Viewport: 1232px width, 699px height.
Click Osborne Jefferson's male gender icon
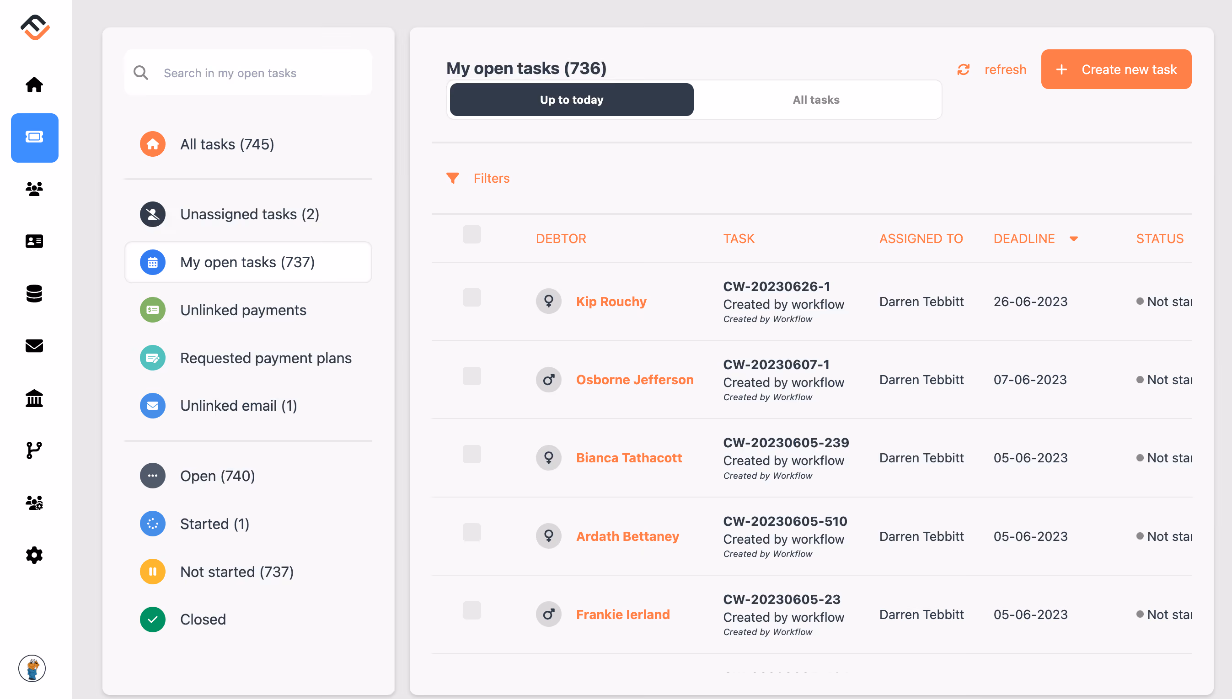pyautogui.click(x=549, y=380)
